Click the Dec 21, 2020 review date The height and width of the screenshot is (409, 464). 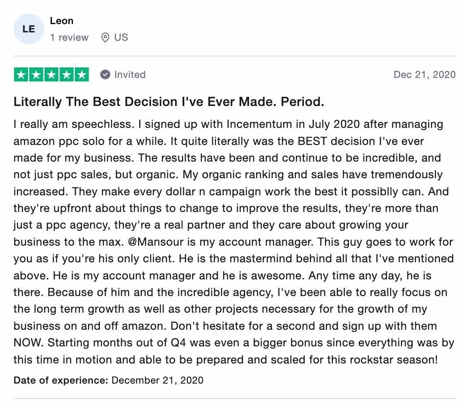tap(425, 74)
